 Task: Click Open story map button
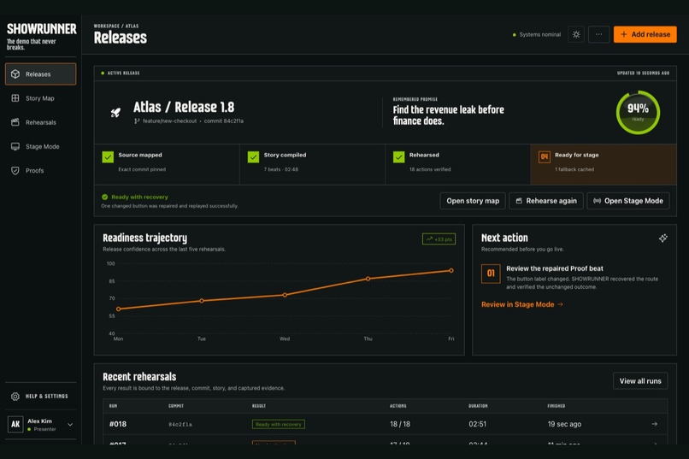(473, 201)
